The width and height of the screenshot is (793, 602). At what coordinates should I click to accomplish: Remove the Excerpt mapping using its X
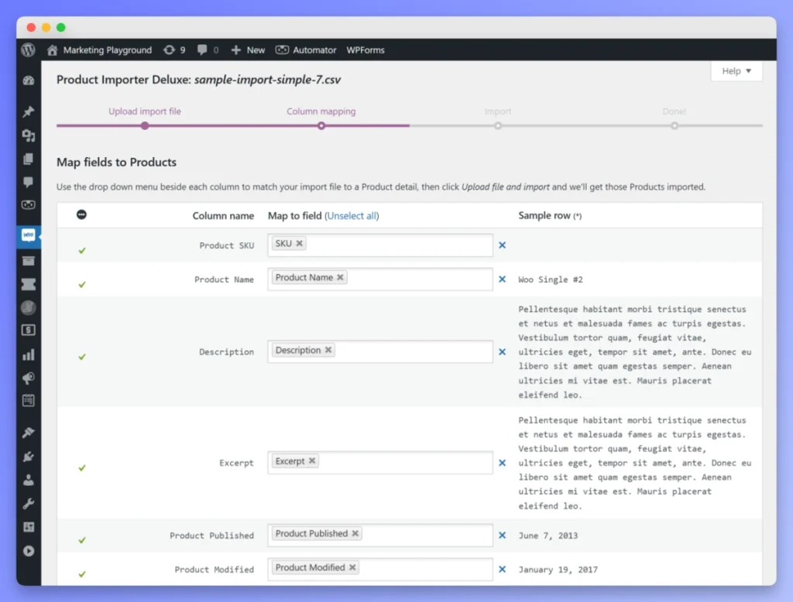(311, 460)
